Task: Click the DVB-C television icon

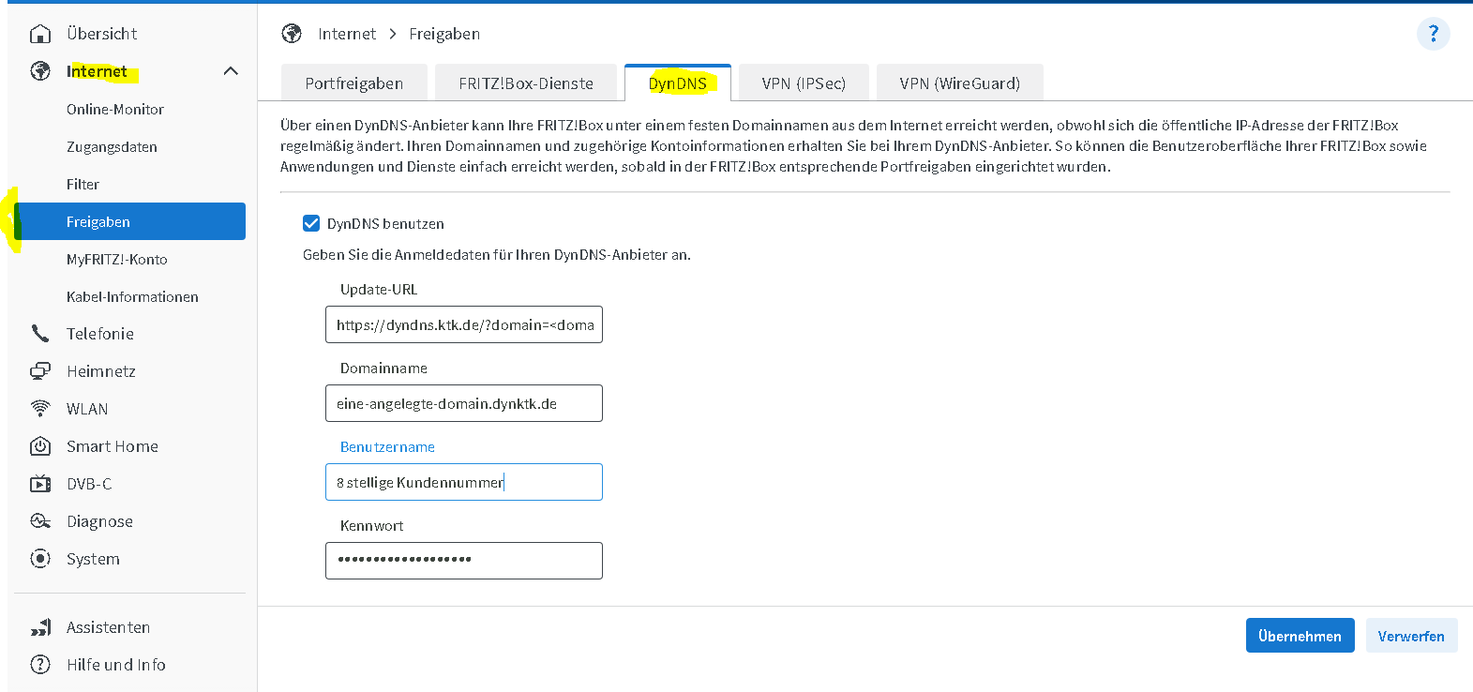Action: coord(40,484)
